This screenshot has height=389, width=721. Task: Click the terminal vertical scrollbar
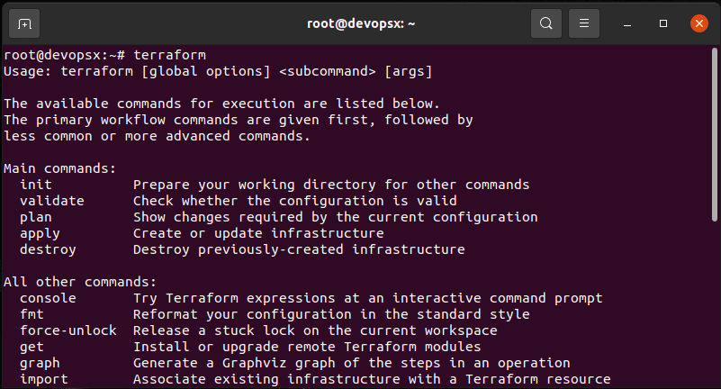pyautogui.click(x=716, y=135)
